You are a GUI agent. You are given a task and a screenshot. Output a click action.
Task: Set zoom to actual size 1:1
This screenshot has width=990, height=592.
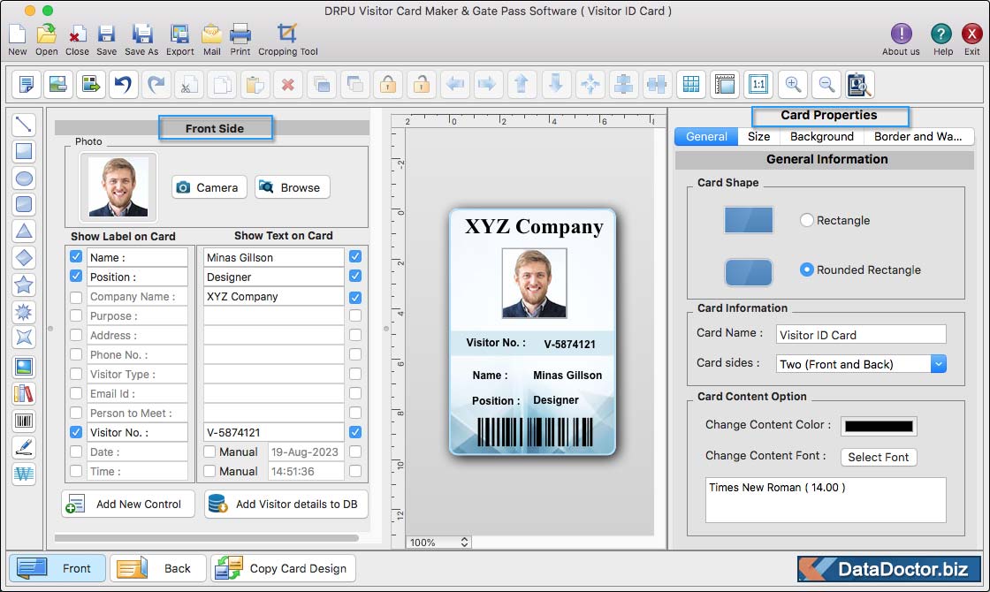click(758, 84)
